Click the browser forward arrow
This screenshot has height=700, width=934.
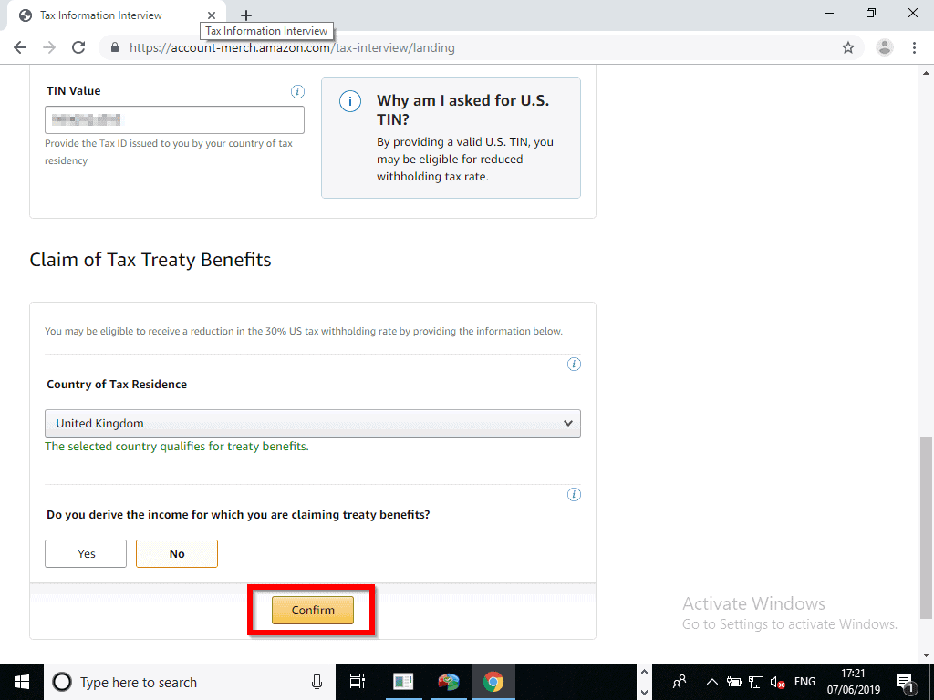tap(49, 47)
